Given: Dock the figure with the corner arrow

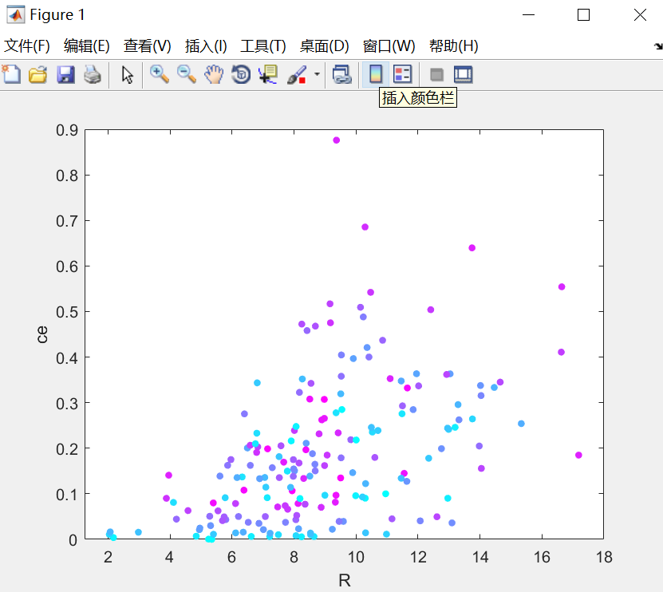Looking at the screenshot, I should point(658,46).
